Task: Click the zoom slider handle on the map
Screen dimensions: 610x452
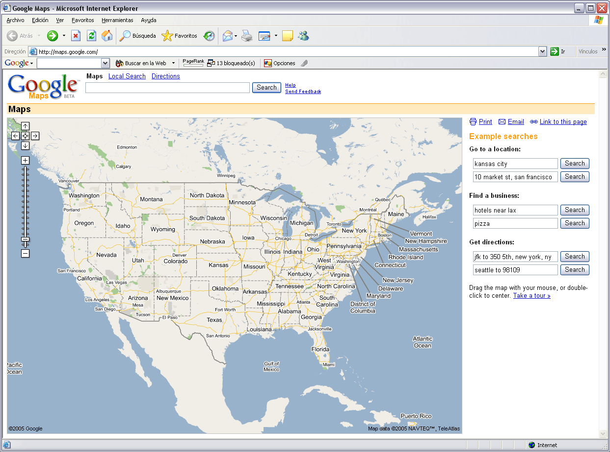Action: pyautogui.click(x=26, y=239)
